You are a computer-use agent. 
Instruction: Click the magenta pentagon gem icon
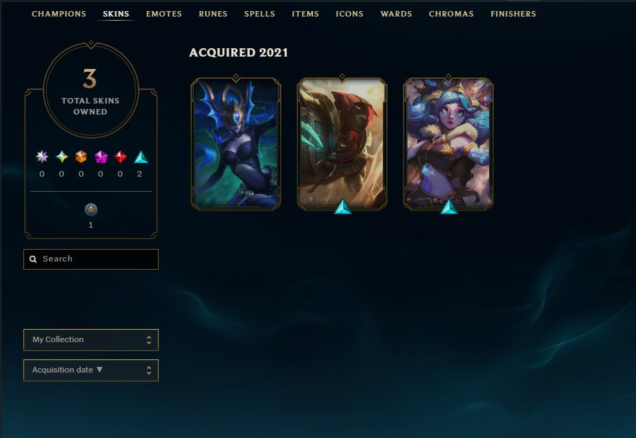click(x=101, y=157)
